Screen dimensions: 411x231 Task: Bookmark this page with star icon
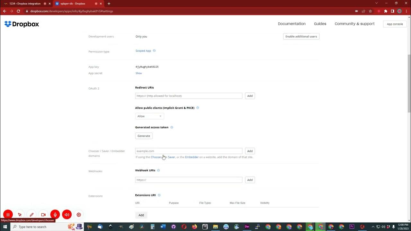pyautogui.click(x=370, y=11)
